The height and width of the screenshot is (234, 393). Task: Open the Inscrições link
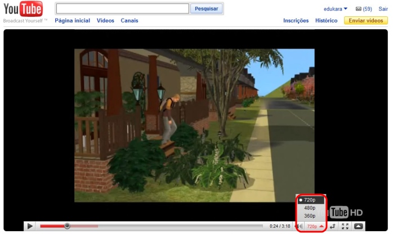[x=296, y=20]
